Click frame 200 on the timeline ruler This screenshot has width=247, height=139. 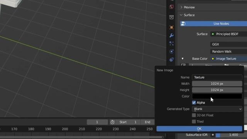(65, 129)
